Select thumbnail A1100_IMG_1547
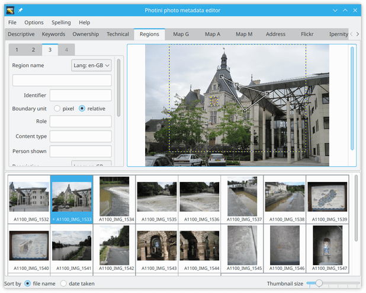 pyautogui.click(x=328, y=248)
